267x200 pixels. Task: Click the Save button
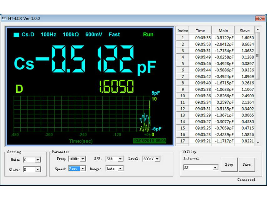(247, 164)
